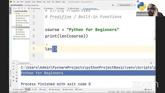The height and width of the screenshot is (93, 165).
Task: Click the Run tool window tab at bottom
Action: 28,89
